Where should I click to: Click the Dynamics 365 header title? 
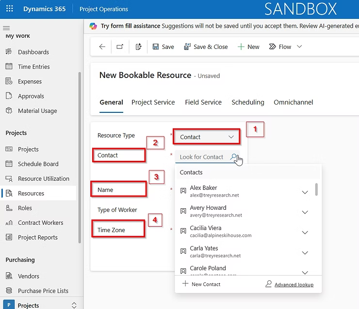45,9
